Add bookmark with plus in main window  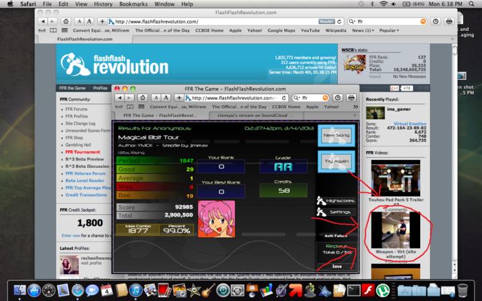[x=102, y=21]
